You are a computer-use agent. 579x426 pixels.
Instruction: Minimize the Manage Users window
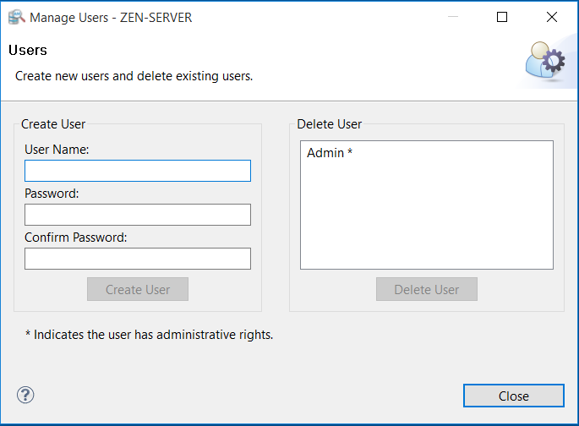(x=452, y=17)
